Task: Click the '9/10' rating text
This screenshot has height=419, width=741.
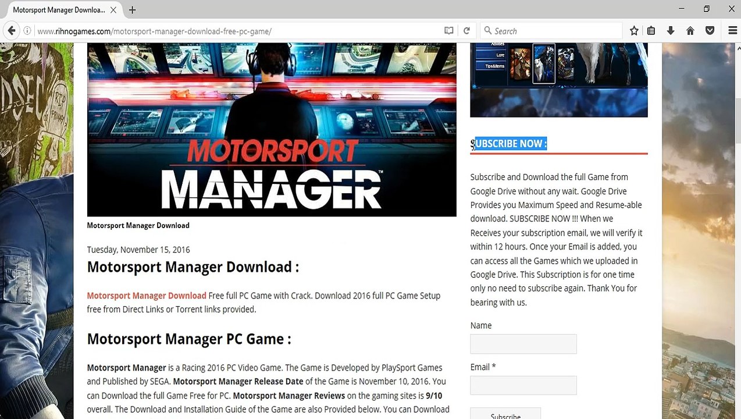Action: pos(434,396)
